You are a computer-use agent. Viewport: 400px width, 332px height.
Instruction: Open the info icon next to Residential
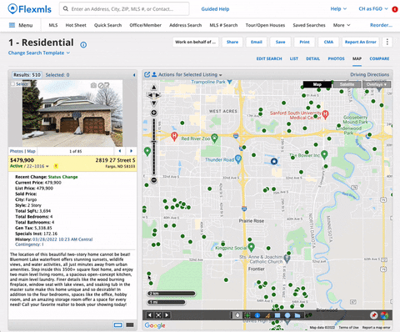[83, 44]
